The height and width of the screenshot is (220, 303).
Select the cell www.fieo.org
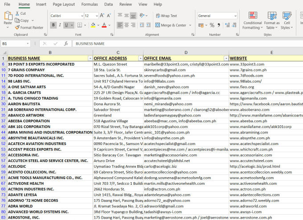point(266,87)
